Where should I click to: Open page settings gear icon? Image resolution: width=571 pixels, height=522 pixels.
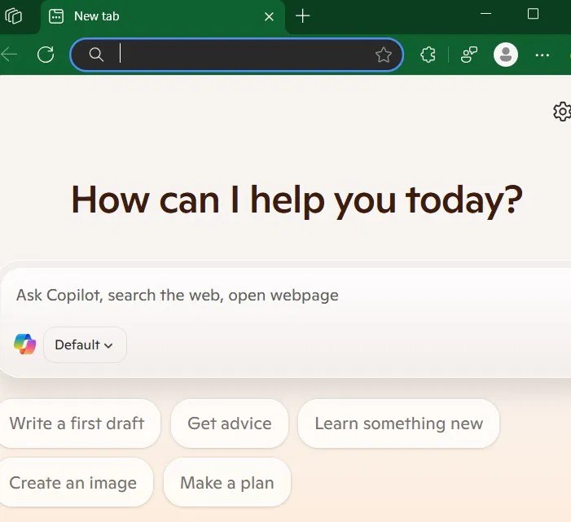pyautogui.click(x=561, y=112)
